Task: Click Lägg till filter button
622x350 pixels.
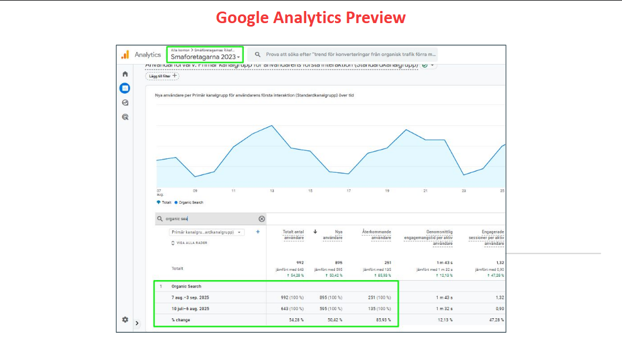Action: point(162,76)
